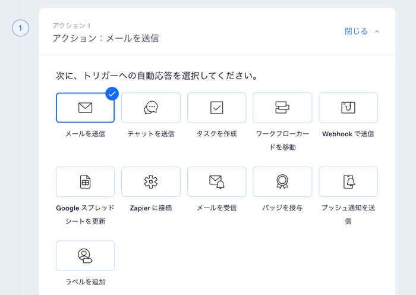Image resolution: width=416 pixels, height=295 pixels.
Task: Select the バッジを授与 ribbon badge card
Action: click(x=282, y=181)
